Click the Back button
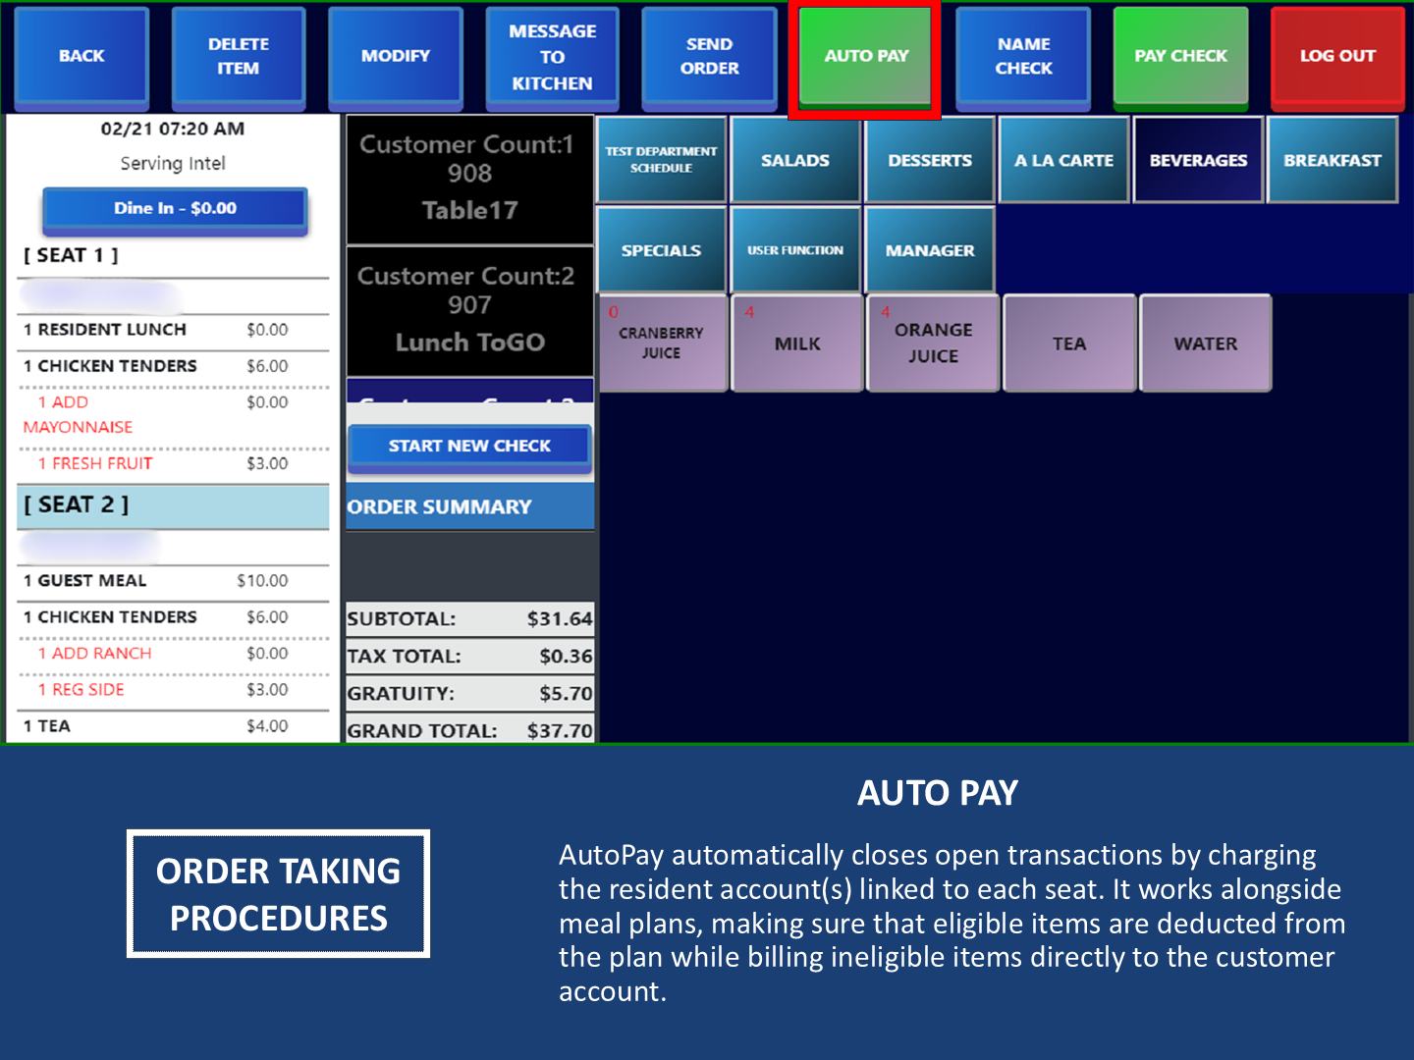This screenshot has width=1414, height=1060. tap(82, 57)
